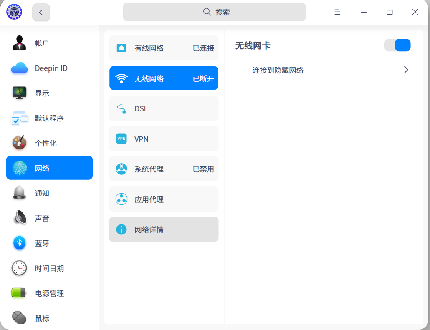430x330 pixels.
Task: Open 通知 bell icon
Action: click(x=19, y=193)
